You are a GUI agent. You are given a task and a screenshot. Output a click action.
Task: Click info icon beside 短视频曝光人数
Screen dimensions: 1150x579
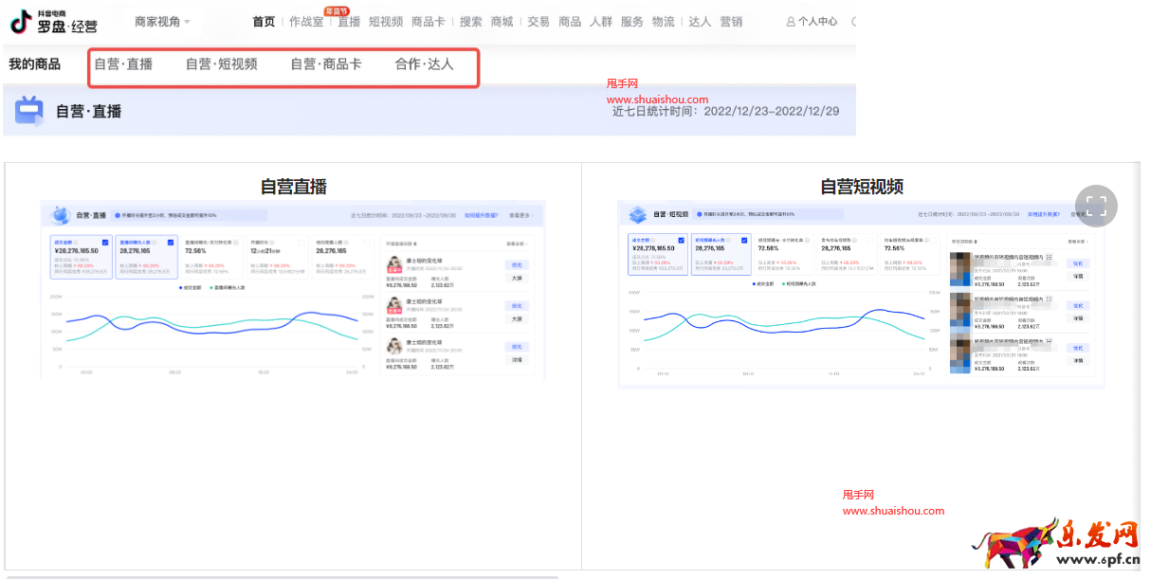[x=728, y=240]
